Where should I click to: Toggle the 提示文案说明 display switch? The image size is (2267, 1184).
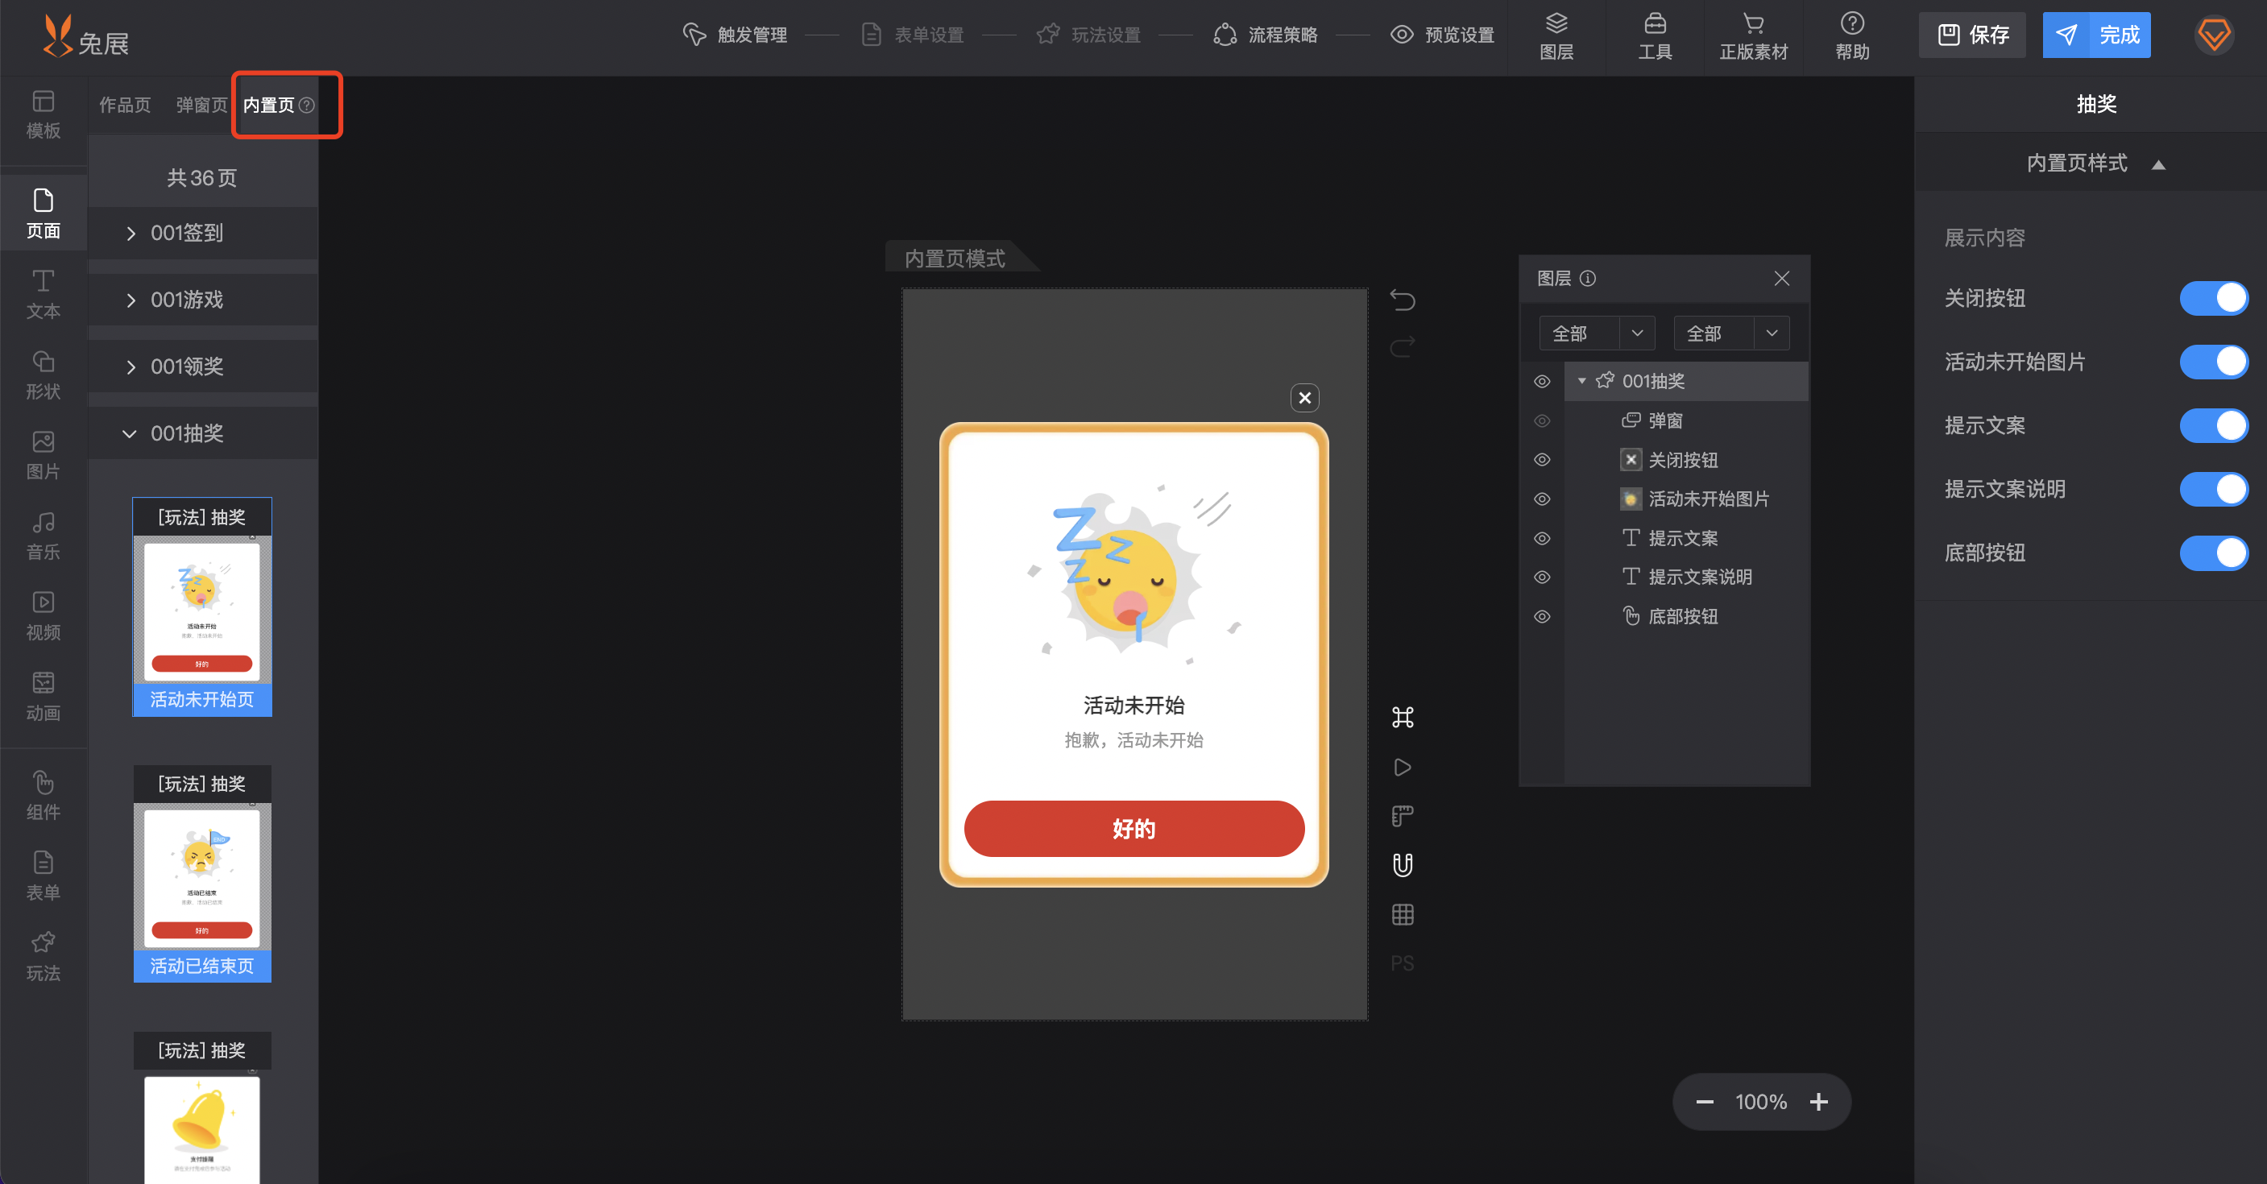[2213, 489]
